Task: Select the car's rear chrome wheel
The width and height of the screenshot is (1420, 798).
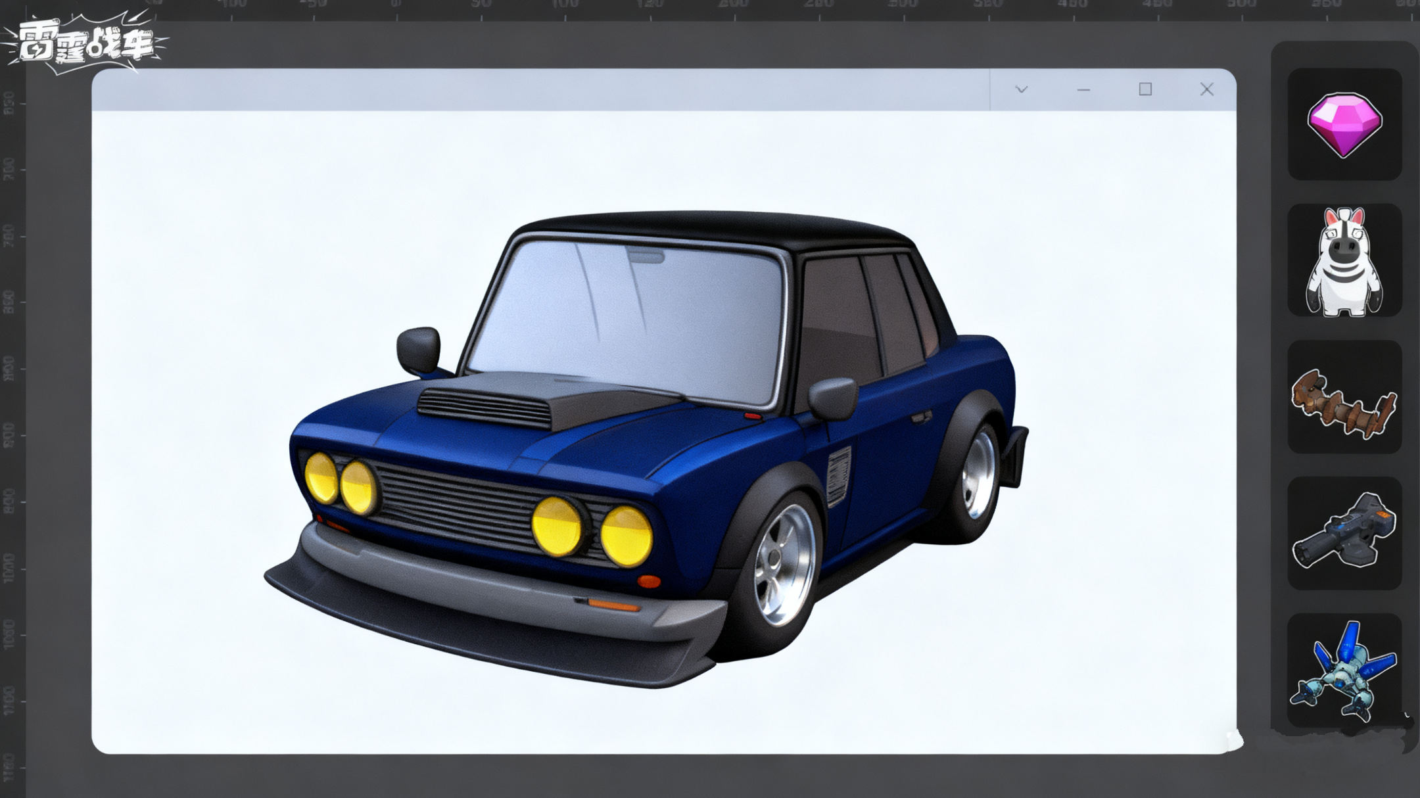Action: (979, 471)
